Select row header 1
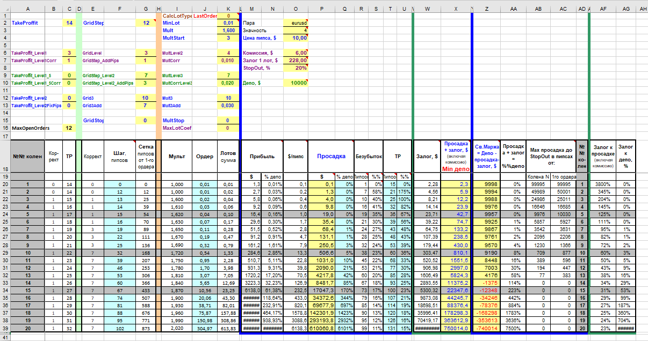Viewport: 648px width, 341px height. click(5, 17)
